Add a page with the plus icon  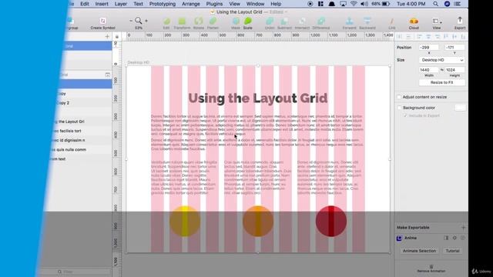[x=107, y=37]
